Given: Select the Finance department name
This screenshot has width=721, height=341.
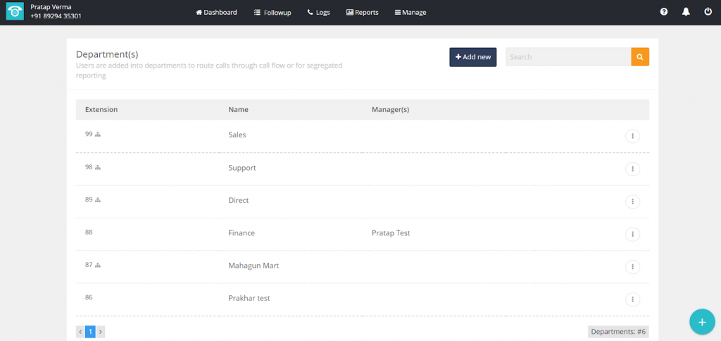Looking at the screenshot, I should (242, 233).
